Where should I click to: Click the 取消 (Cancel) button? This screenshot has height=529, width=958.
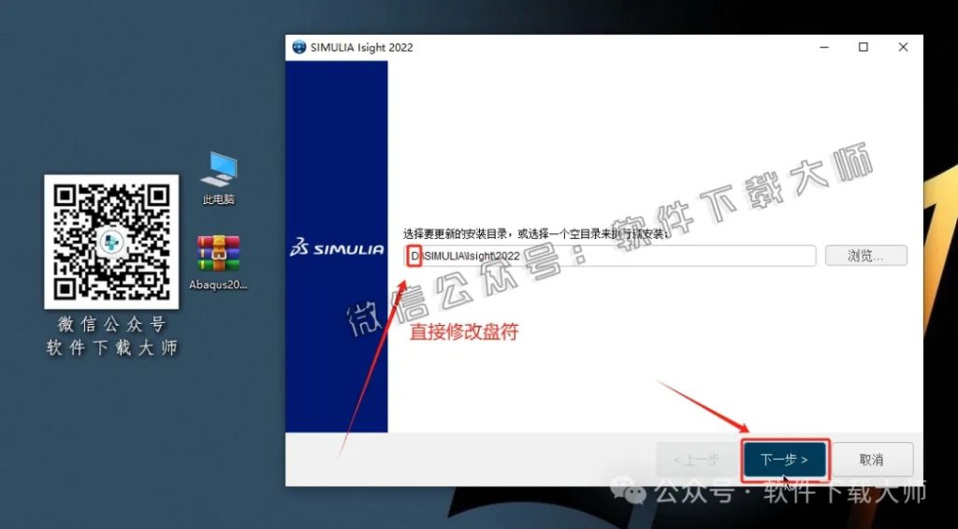coord(871,460)
